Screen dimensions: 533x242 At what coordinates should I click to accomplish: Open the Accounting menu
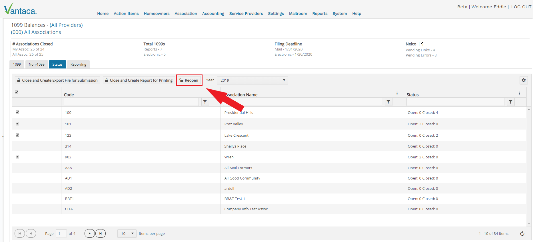tap(213, 13)
